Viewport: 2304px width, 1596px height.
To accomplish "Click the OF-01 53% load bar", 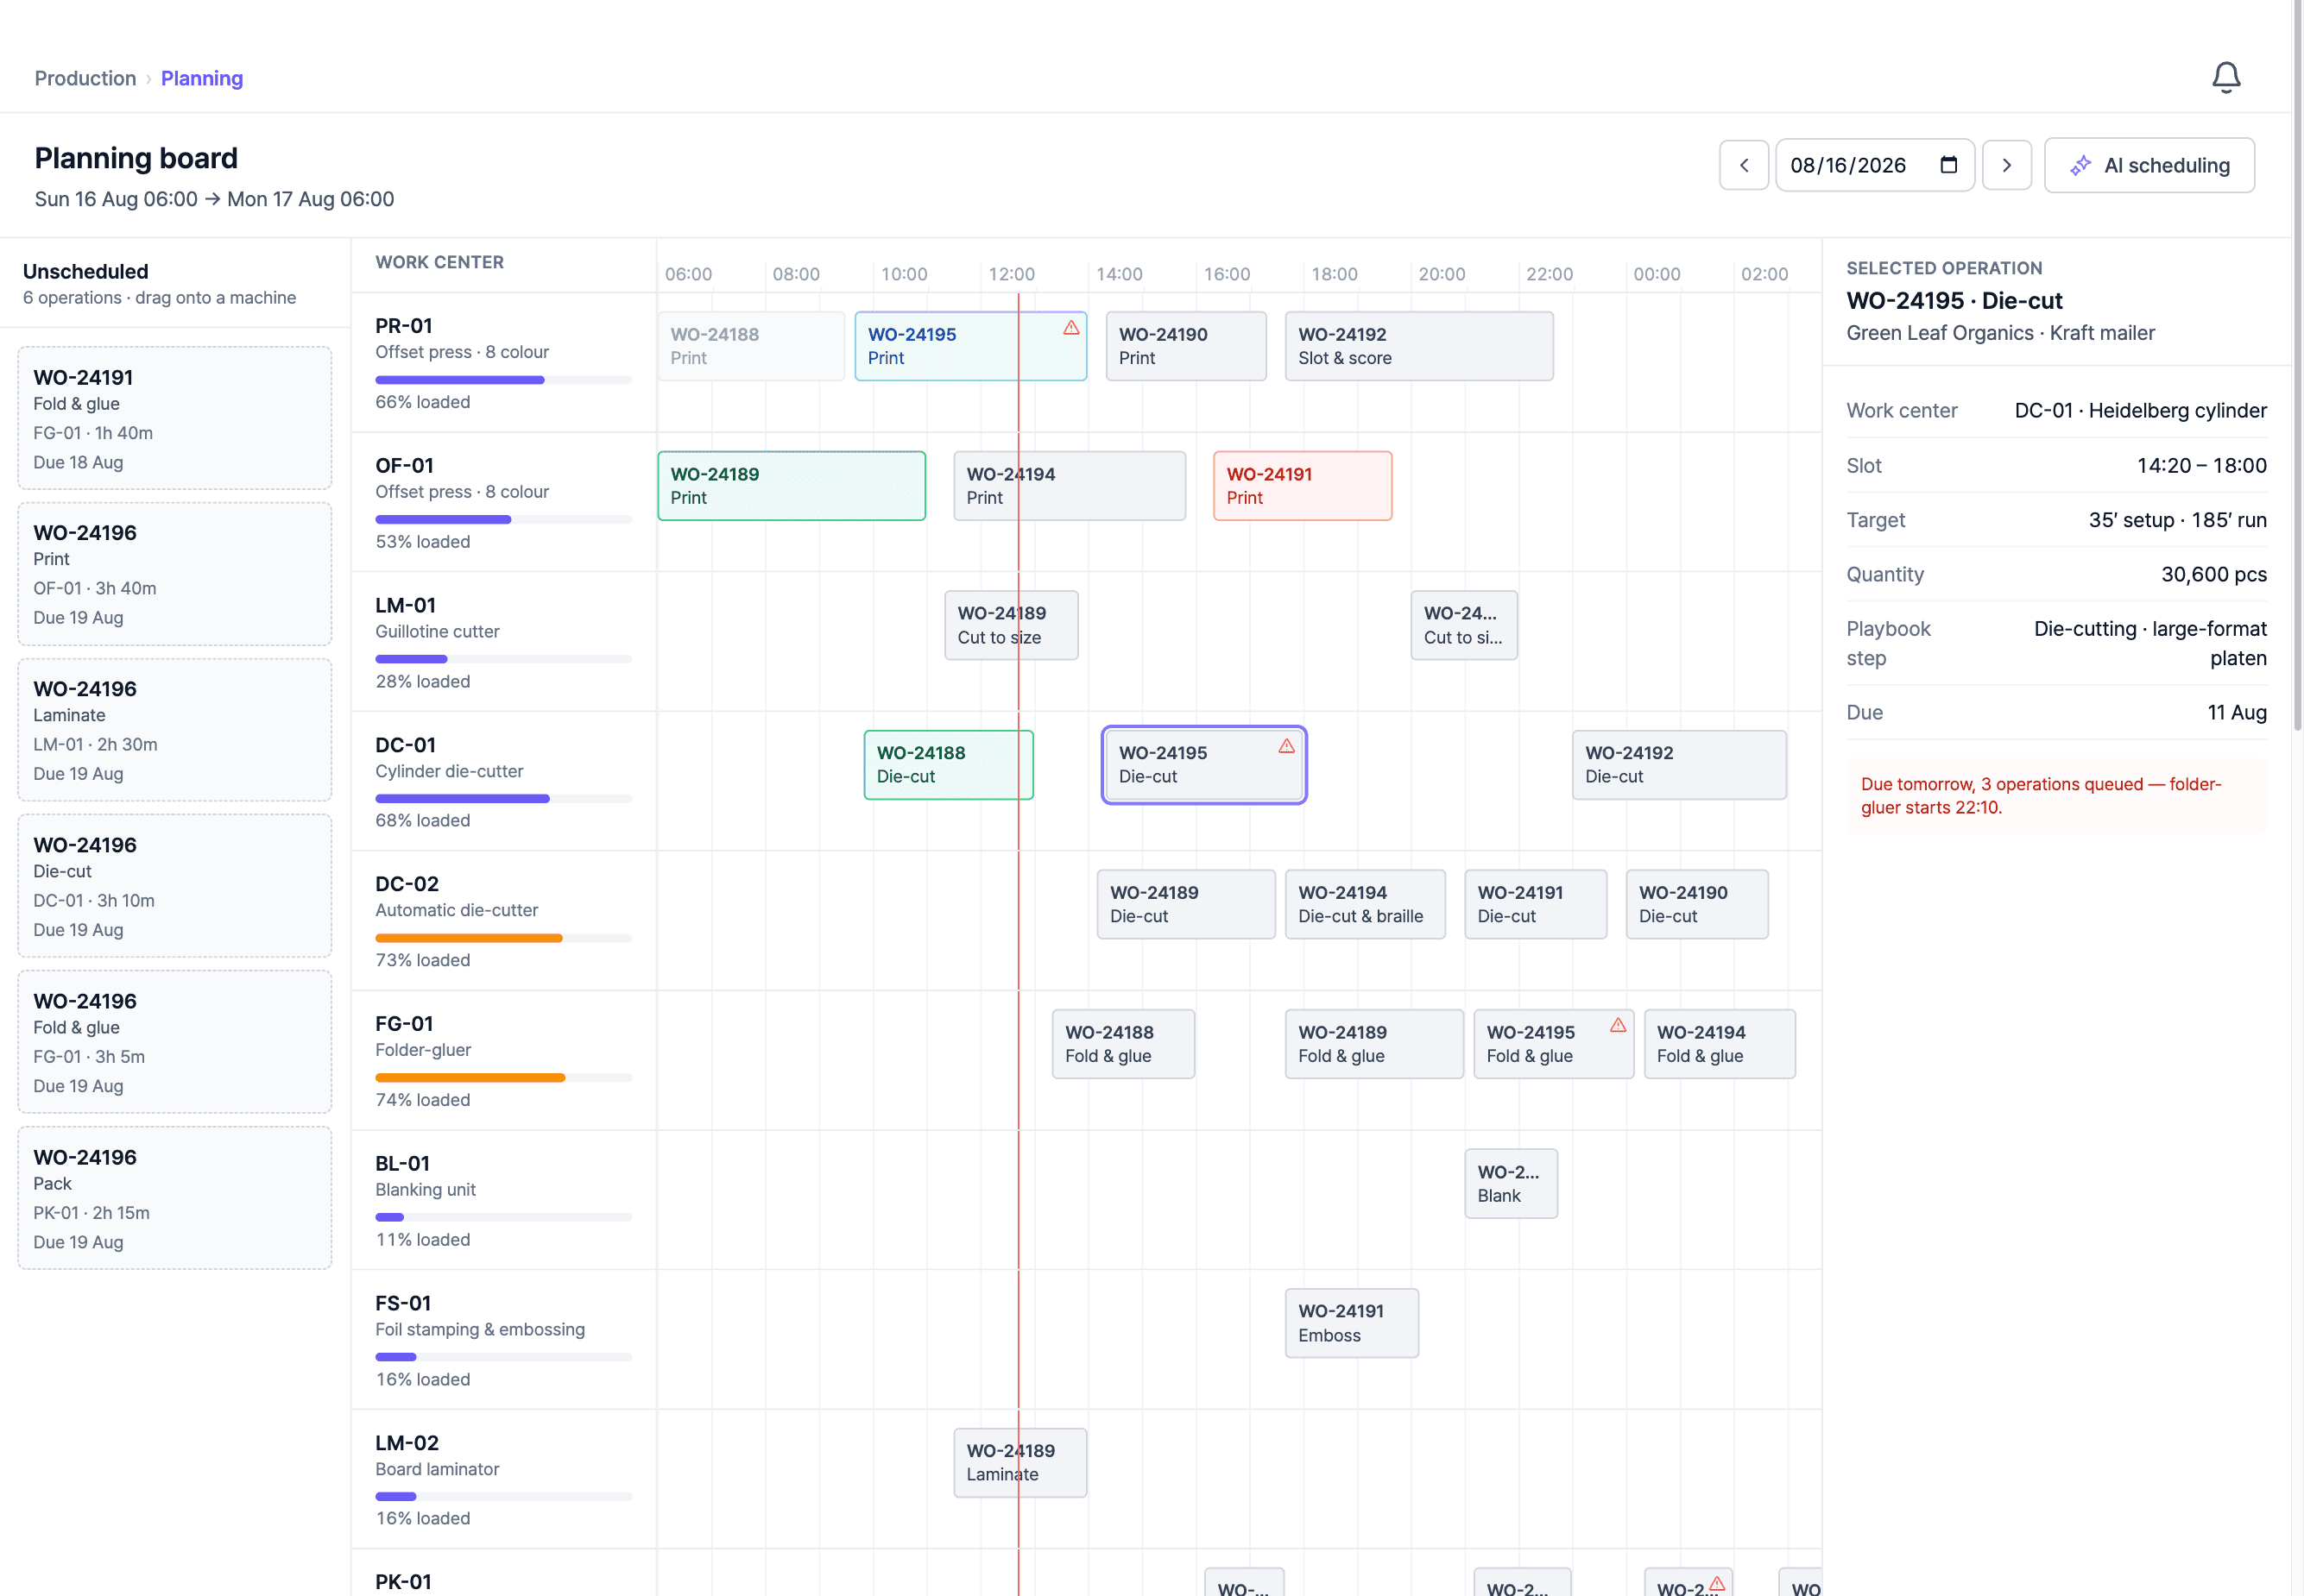I will point(503,520).
